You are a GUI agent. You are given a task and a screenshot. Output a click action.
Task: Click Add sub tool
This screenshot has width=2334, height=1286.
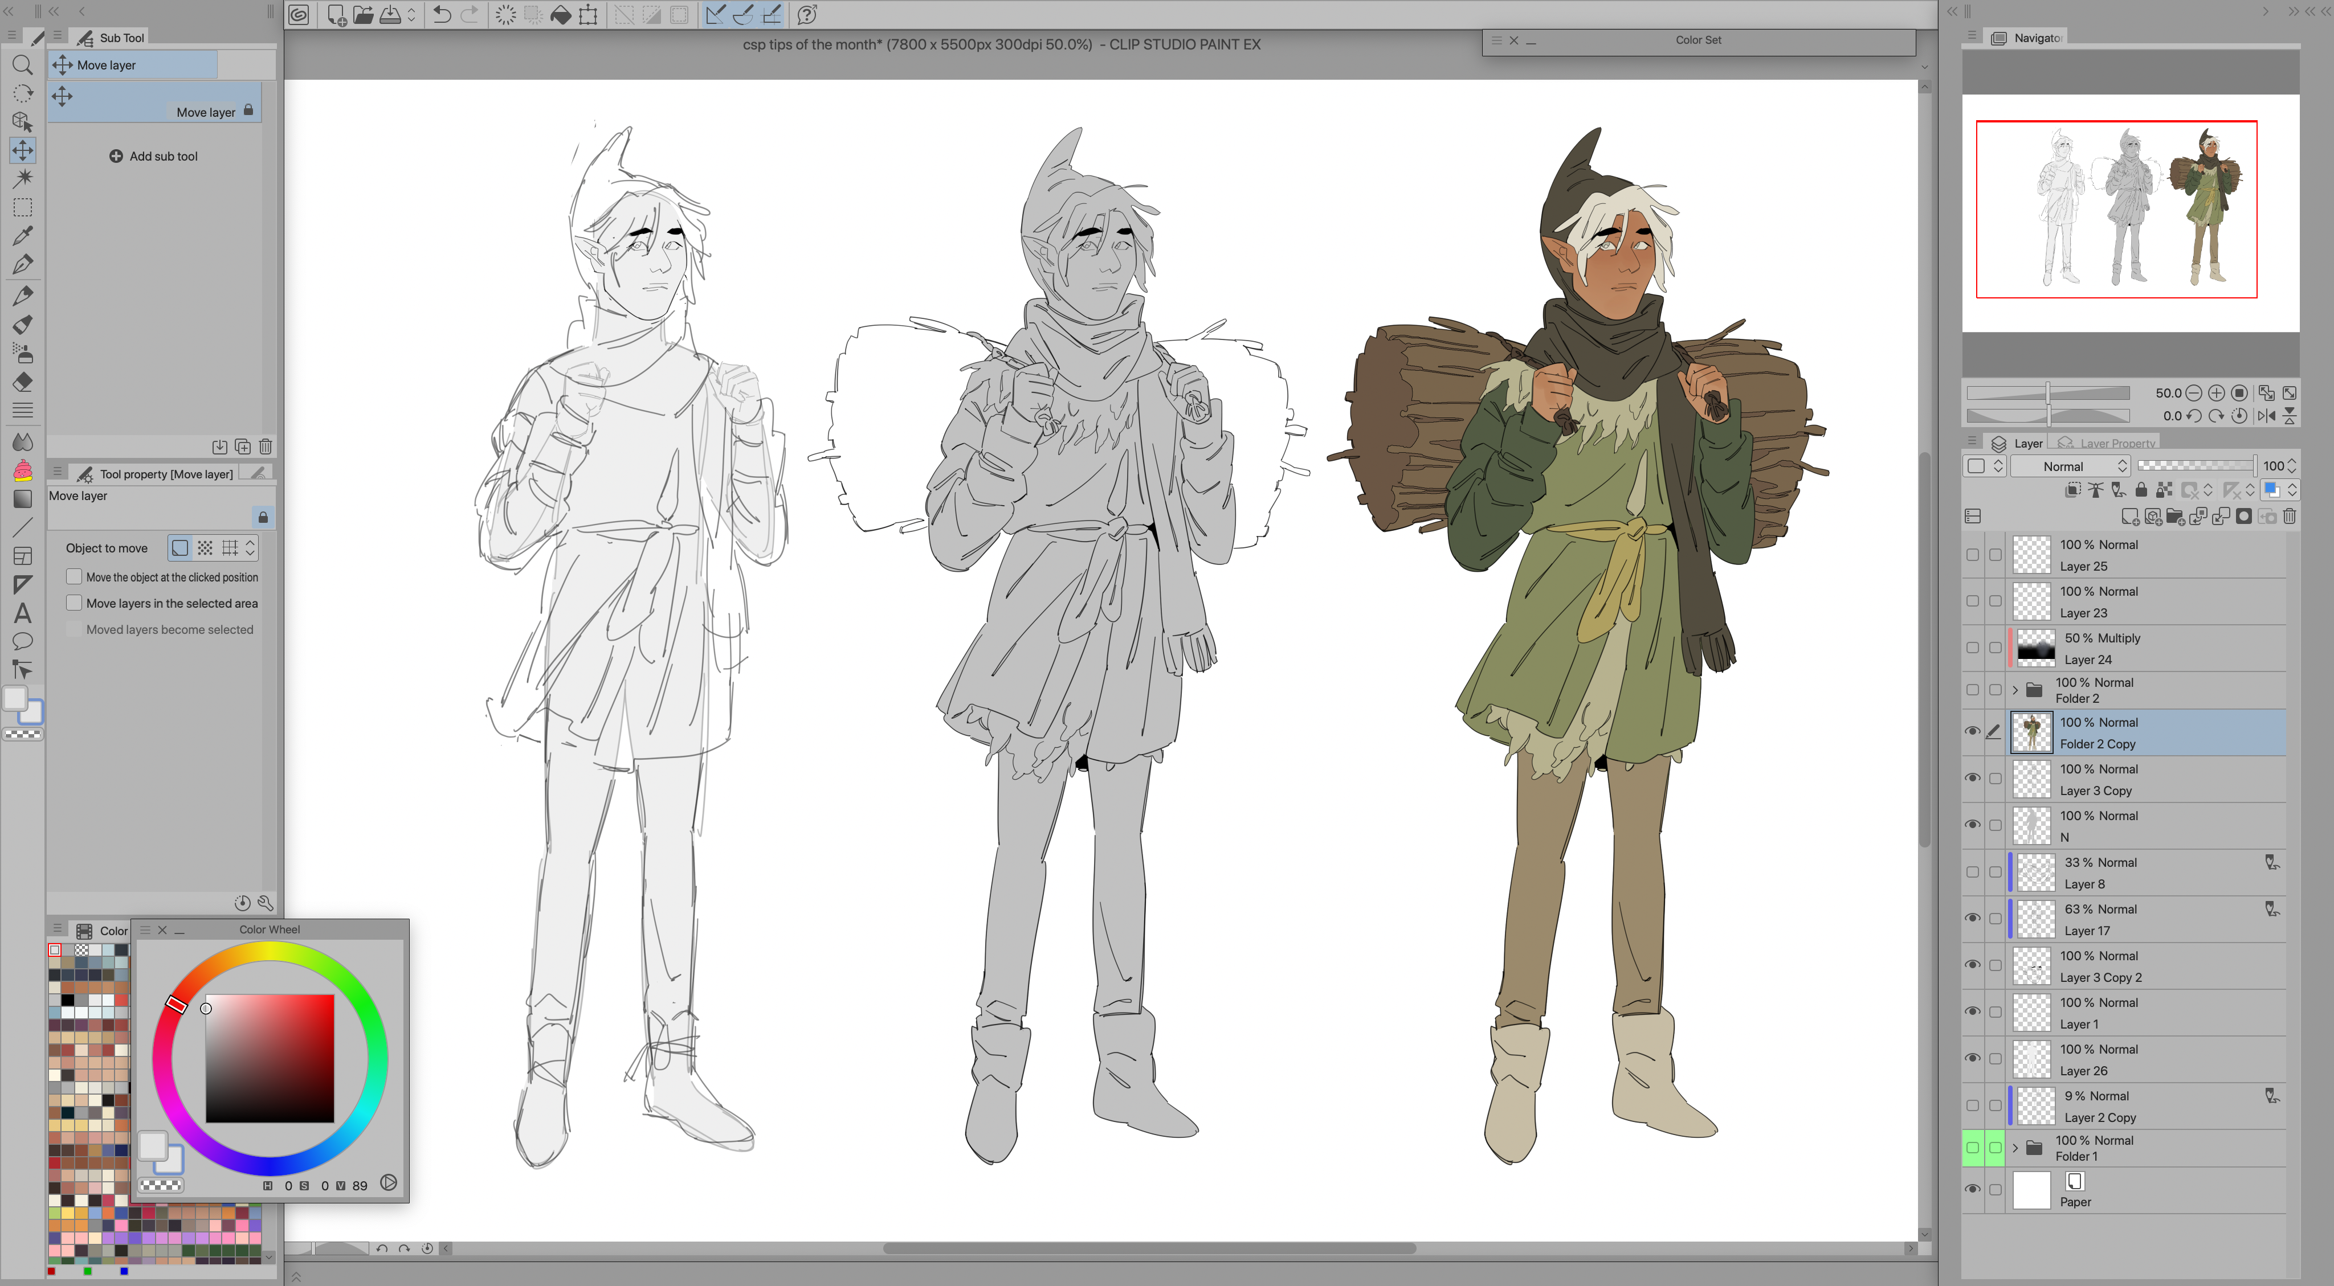pyautogui.click(x=153, y=156)
